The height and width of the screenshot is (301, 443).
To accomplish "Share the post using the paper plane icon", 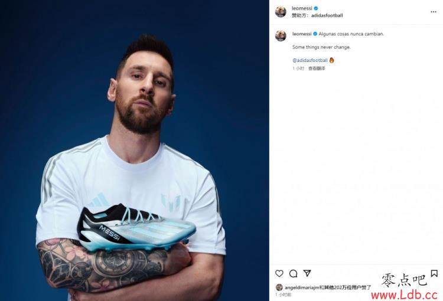I will (x=307, y=273).
